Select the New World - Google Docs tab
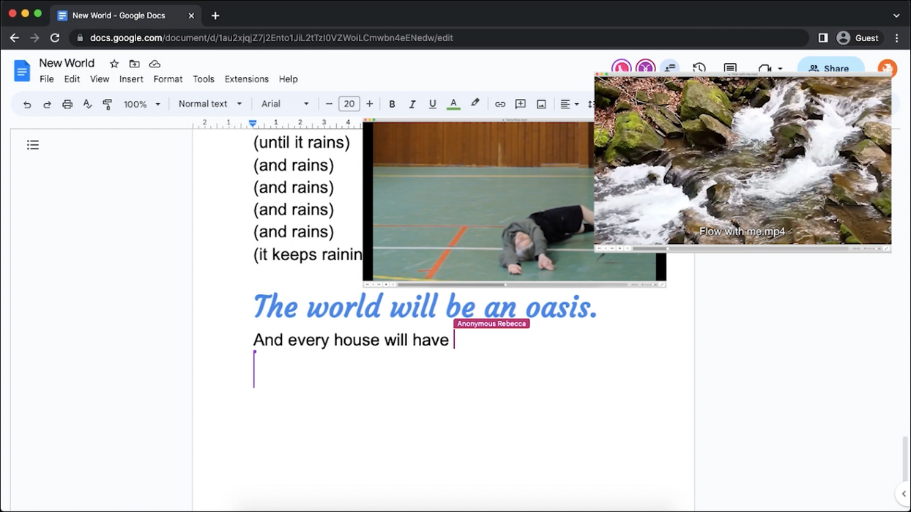The width and height of the screenshot is (911, 512). click(126, 15)
